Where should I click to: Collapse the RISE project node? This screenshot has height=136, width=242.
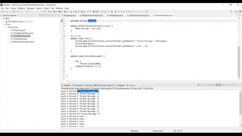coord(2,19)
